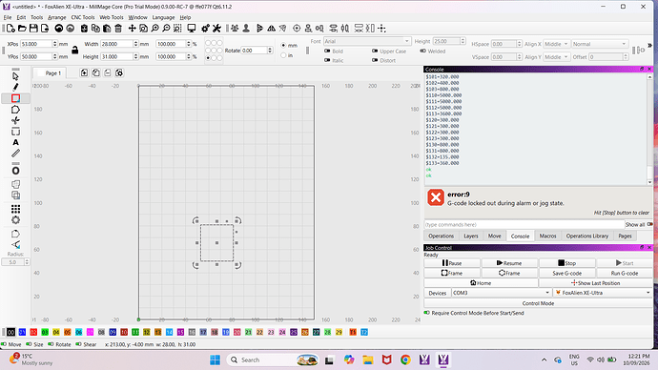Open the Align X dropdown
658x370 pixels.
pyautogui.click(x=556, y=44)
